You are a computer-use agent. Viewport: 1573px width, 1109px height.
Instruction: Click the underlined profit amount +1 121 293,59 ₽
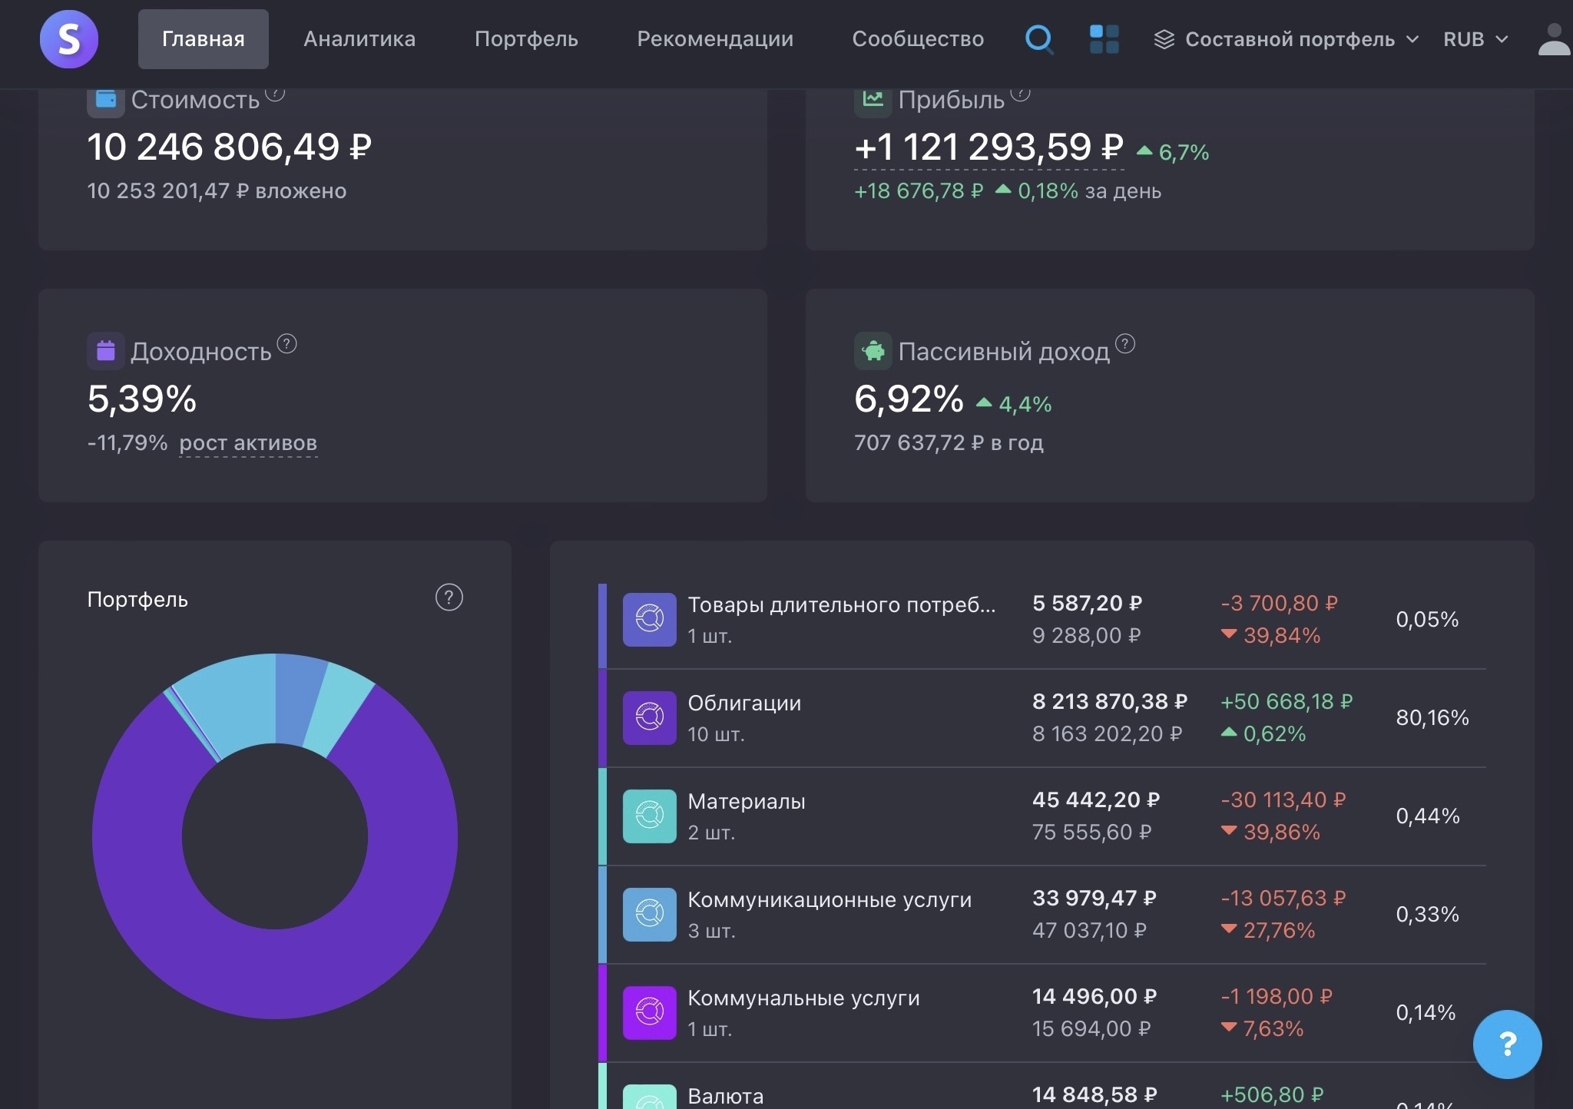[989, 147]
